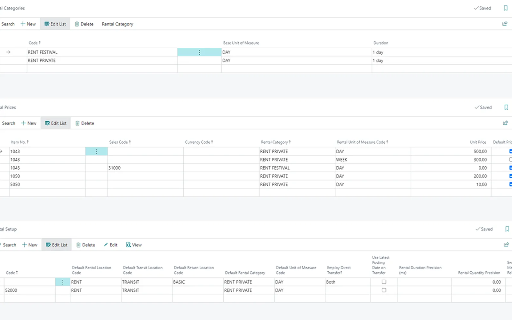Sort by Rental Category column in Rental Prices

(276, 142)
